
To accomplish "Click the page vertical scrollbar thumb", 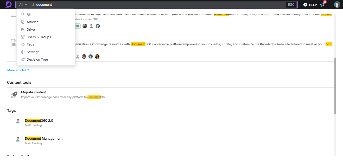I will click(x=335, y=86).
